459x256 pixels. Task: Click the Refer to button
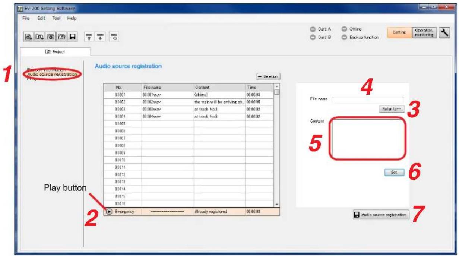(x=391, y=108)
